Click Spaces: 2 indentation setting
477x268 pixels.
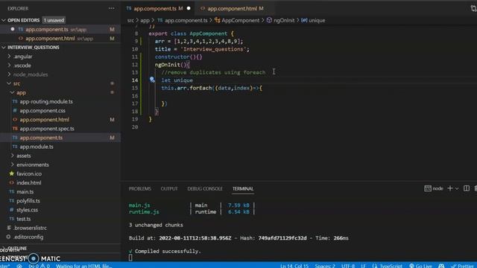(325, 266)
